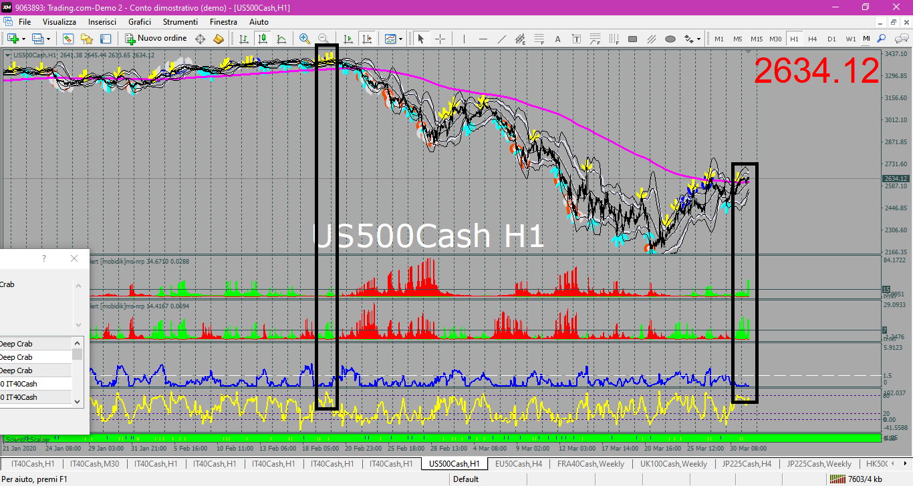Select the trendline drawing tool
The height and width of the screenshot is (486, 913).
502,39
